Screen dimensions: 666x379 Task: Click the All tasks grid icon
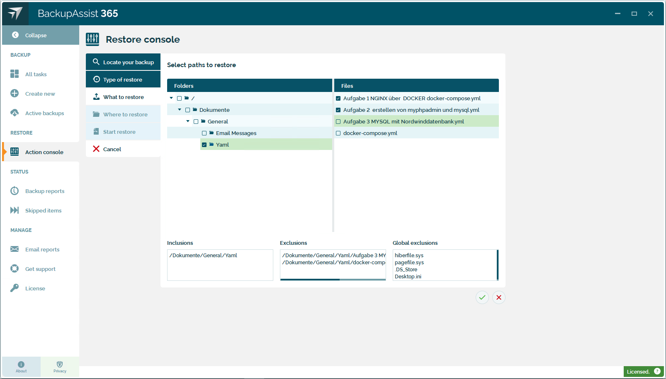(15, 74)
